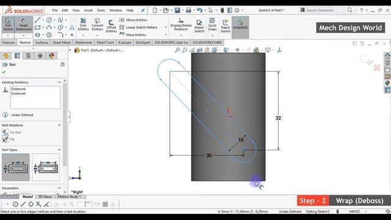Open the FeatureManager Design Tree tab
The height and width of the screenshot is (220, 391).
click(5, 56)
